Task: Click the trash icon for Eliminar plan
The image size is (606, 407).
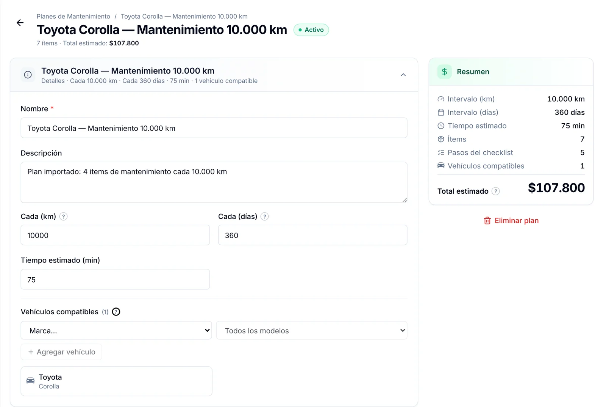Action: pyautogui.click(x=487, y=221)
